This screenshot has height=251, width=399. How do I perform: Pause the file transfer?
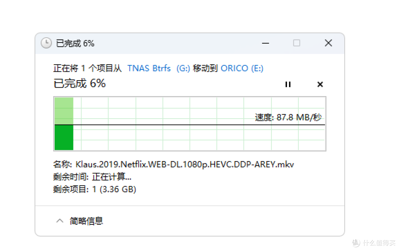pyautogui.click(x=288, y=84)
